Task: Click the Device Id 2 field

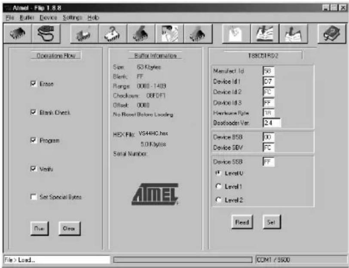Action: point(269,92)
